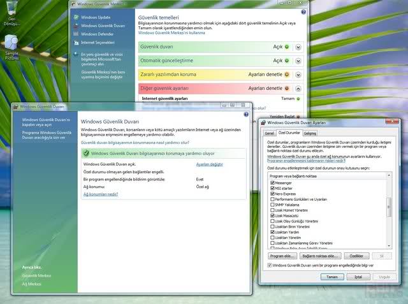This screenshot has height=304, width=408.
Task: Click the Windows Güvenlik Duvarı shield icon in the sidebar
Action: click(76, 25)
